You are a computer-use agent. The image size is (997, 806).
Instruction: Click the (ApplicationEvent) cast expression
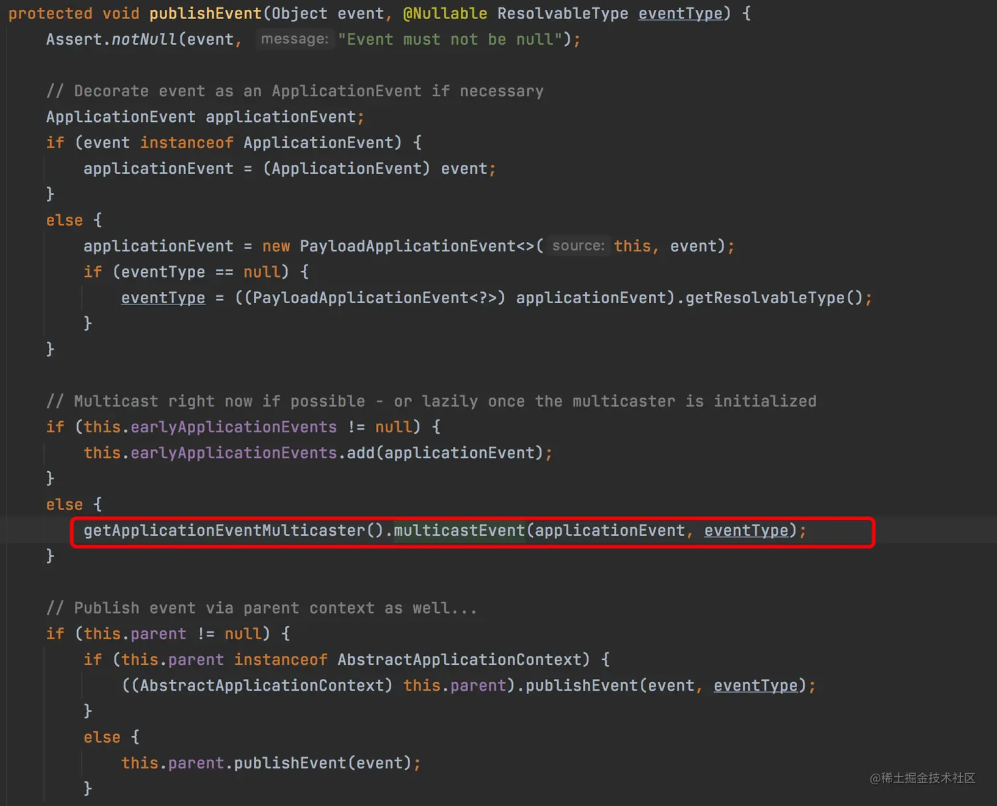click(346, 169)
